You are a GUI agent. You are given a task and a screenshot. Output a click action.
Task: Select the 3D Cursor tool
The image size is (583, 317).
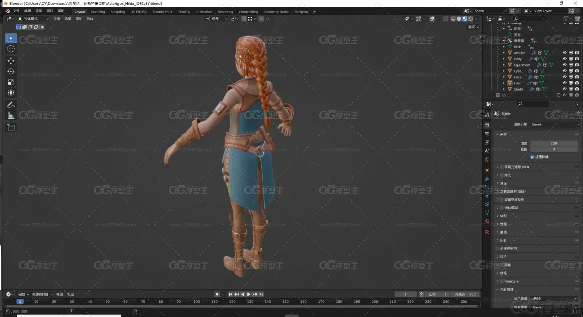point(11,49)
